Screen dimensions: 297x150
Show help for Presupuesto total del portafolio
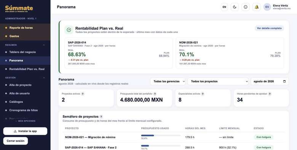(x=155, y=94)
